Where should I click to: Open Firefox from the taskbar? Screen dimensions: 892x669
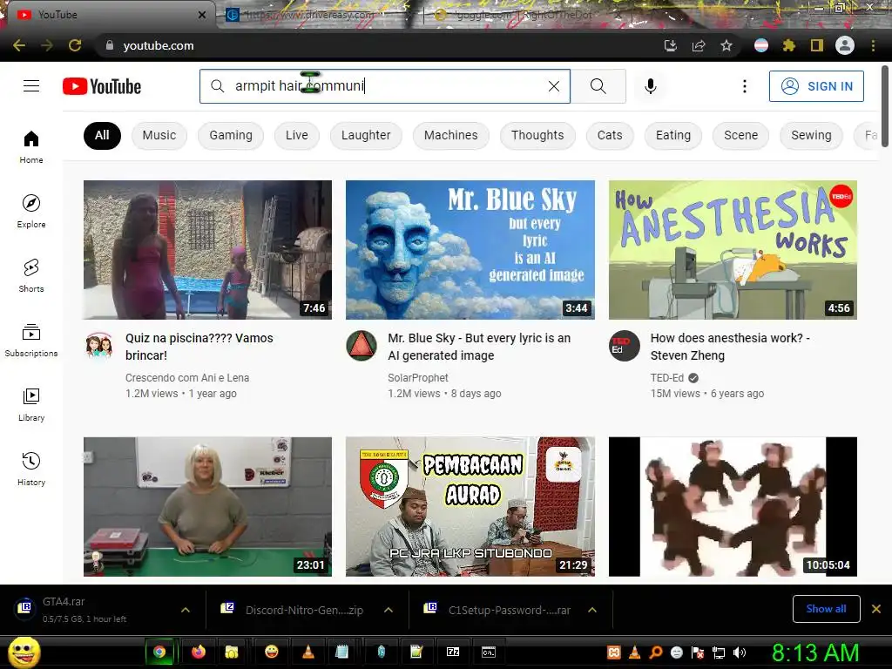(198, 652)
